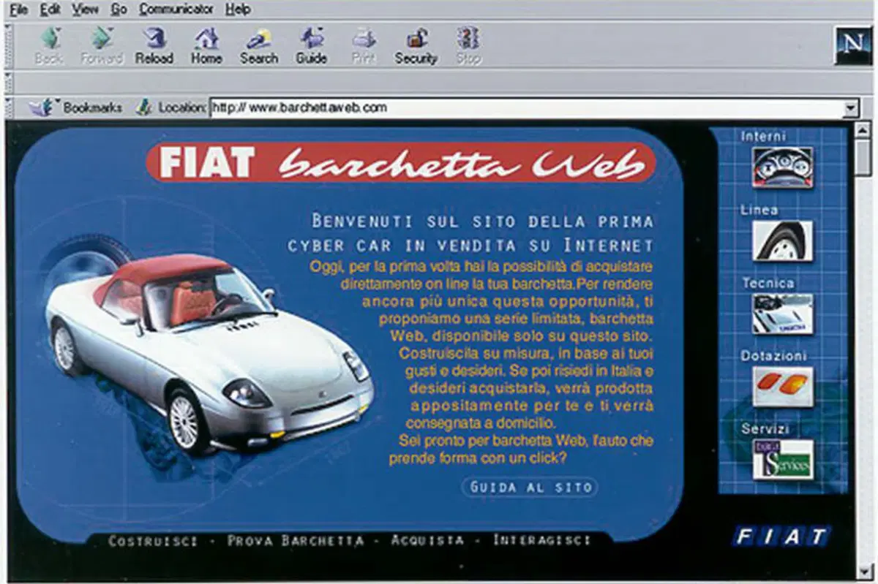Click the Location page proxy icon

pos(143,107)
